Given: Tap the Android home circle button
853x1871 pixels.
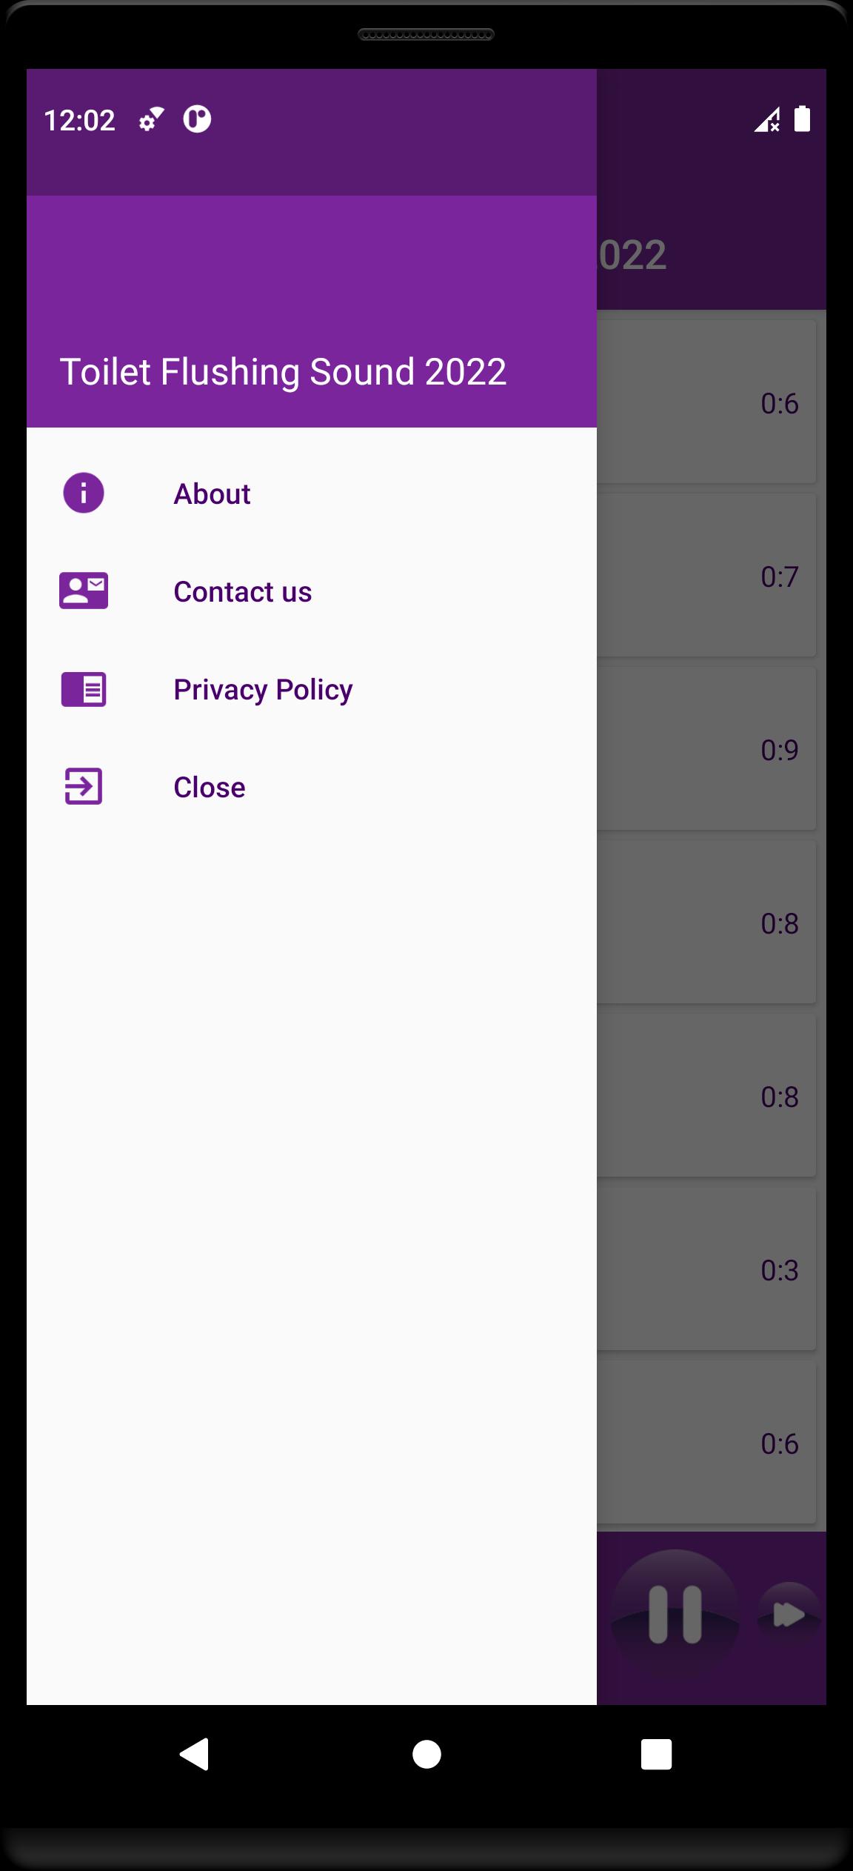Looking at the screenshot, I should 426,1754.
